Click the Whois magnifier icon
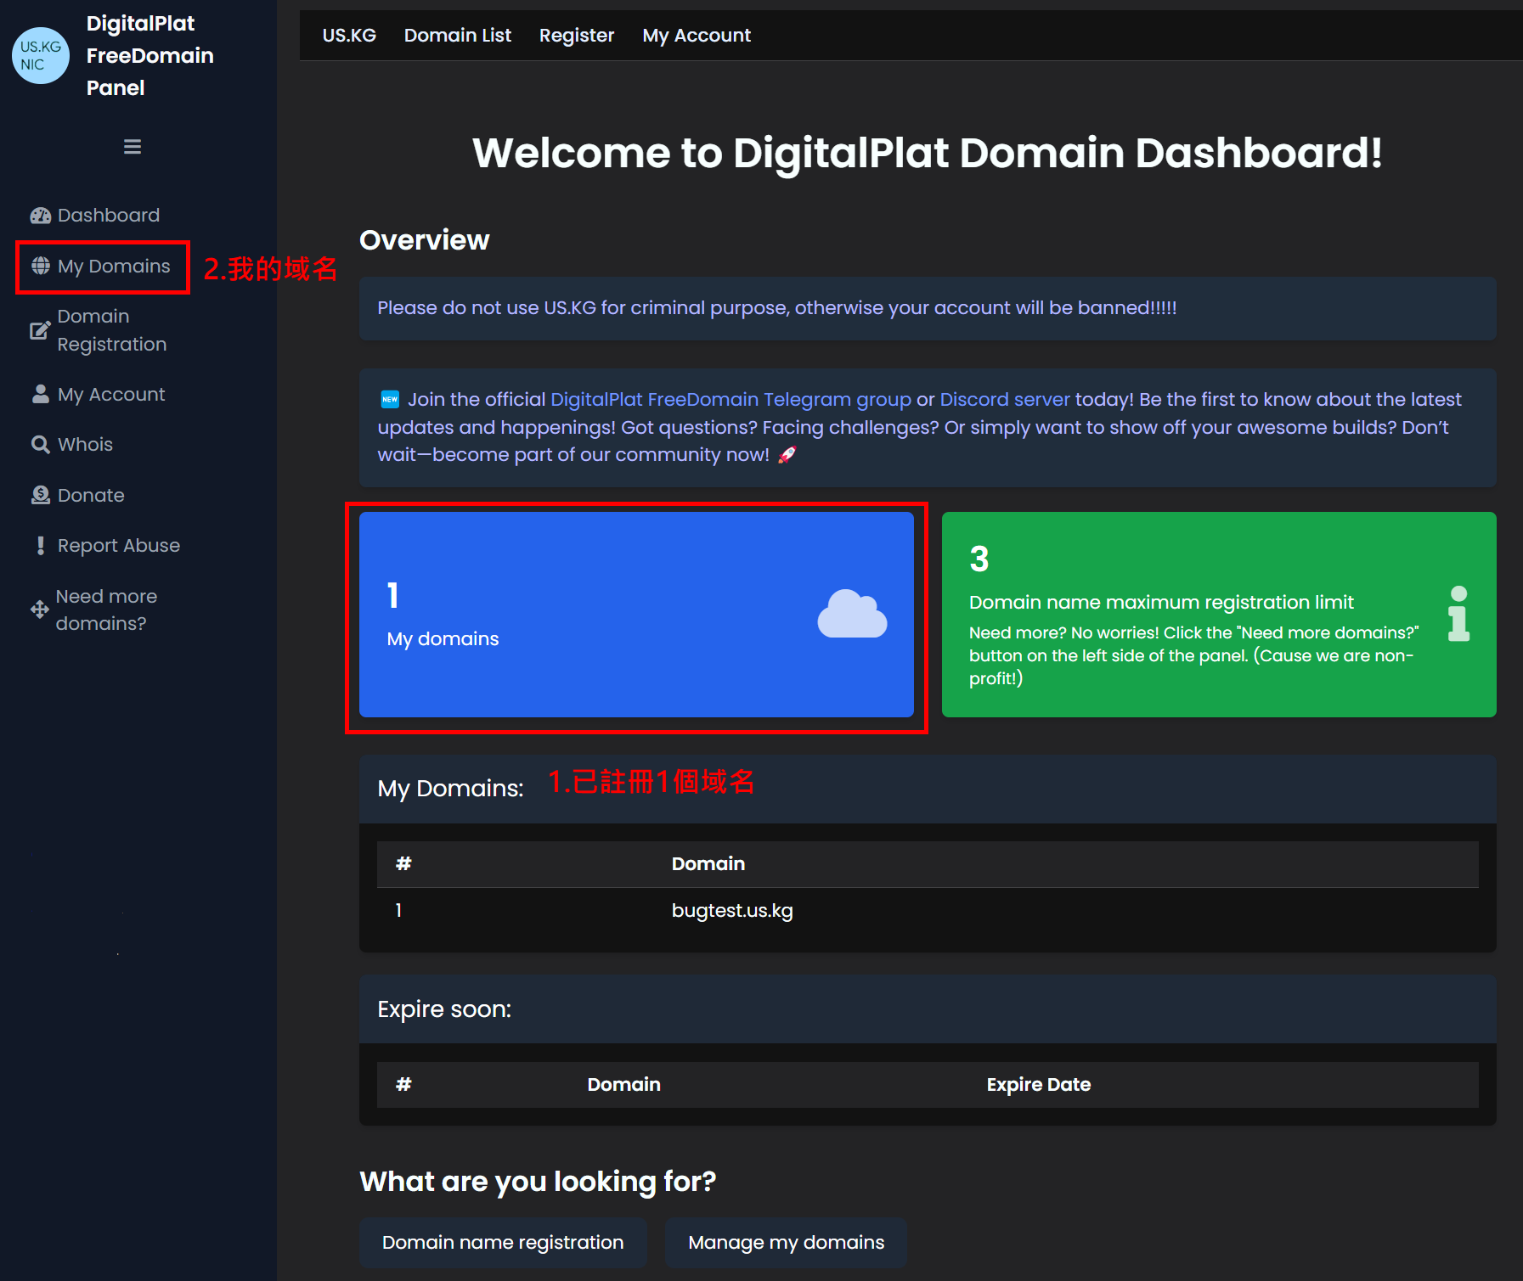The width and height of the screenshot is (1523, 1281). (40, 445)
